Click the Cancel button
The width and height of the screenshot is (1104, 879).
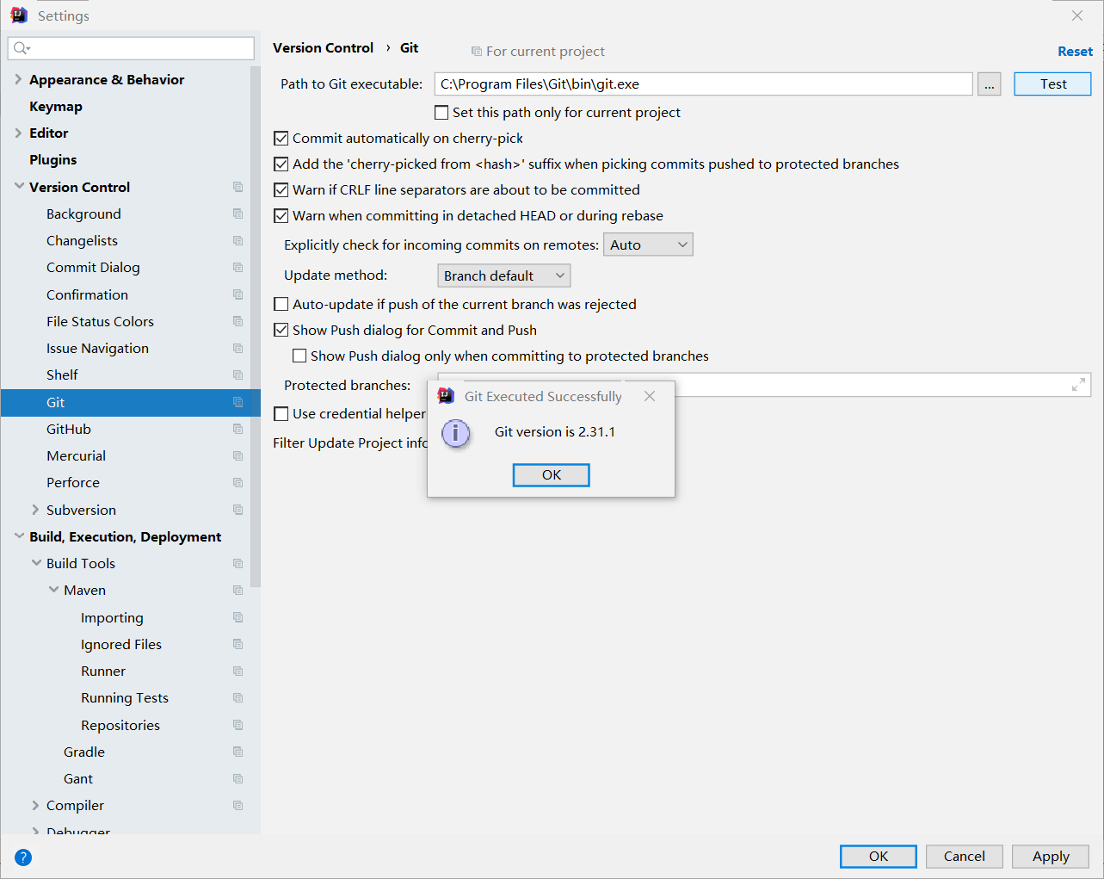(x=964, y=857)
